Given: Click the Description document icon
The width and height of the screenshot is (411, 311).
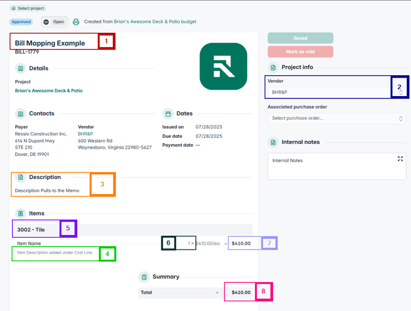Looking at the screenshot, I should (20, 177).
